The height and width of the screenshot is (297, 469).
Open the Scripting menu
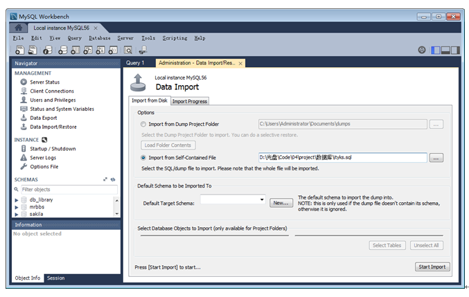pyautogui.click(x=175, y=38)
